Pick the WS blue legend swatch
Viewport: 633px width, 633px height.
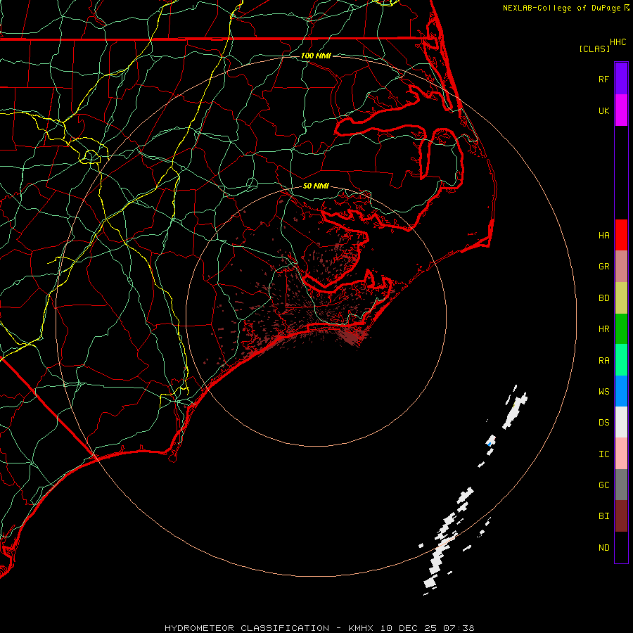tap(621, 391)
